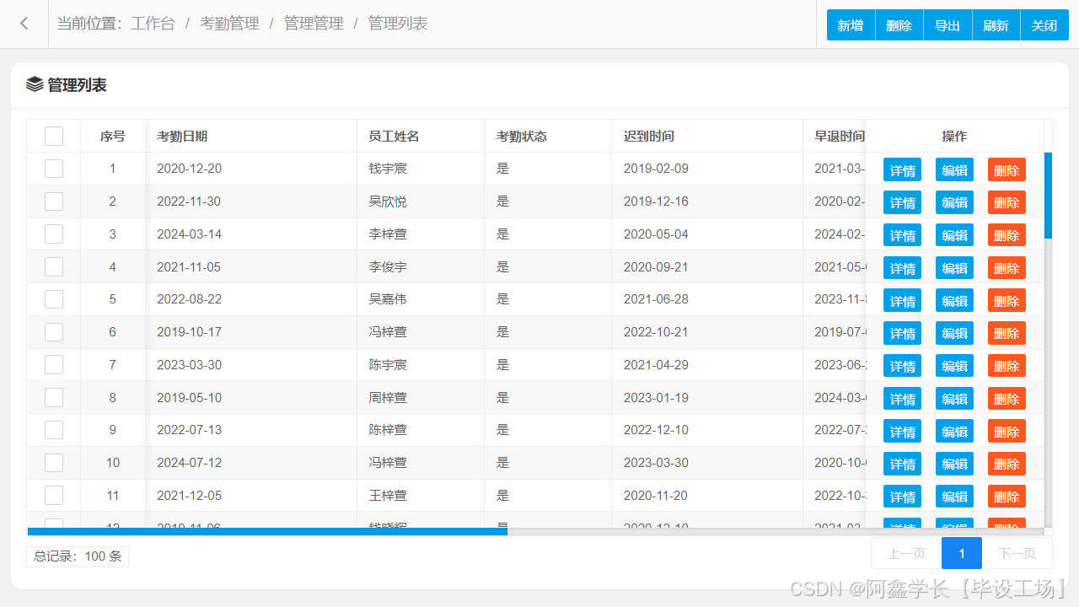Delete the row for 李俊宇

coord(1007,268)
